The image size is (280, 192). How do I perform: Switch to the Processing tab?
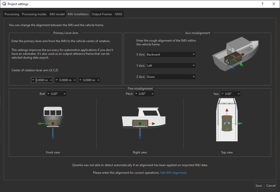coord(12,14)
